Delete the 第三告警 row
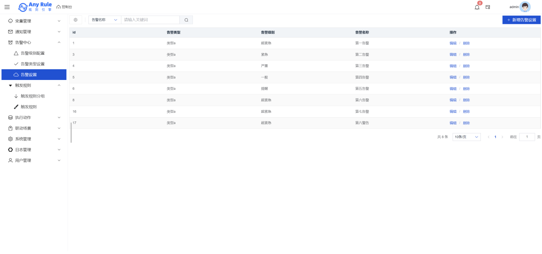Viewport: 542px width, 254px height. (x=466, y=66)
